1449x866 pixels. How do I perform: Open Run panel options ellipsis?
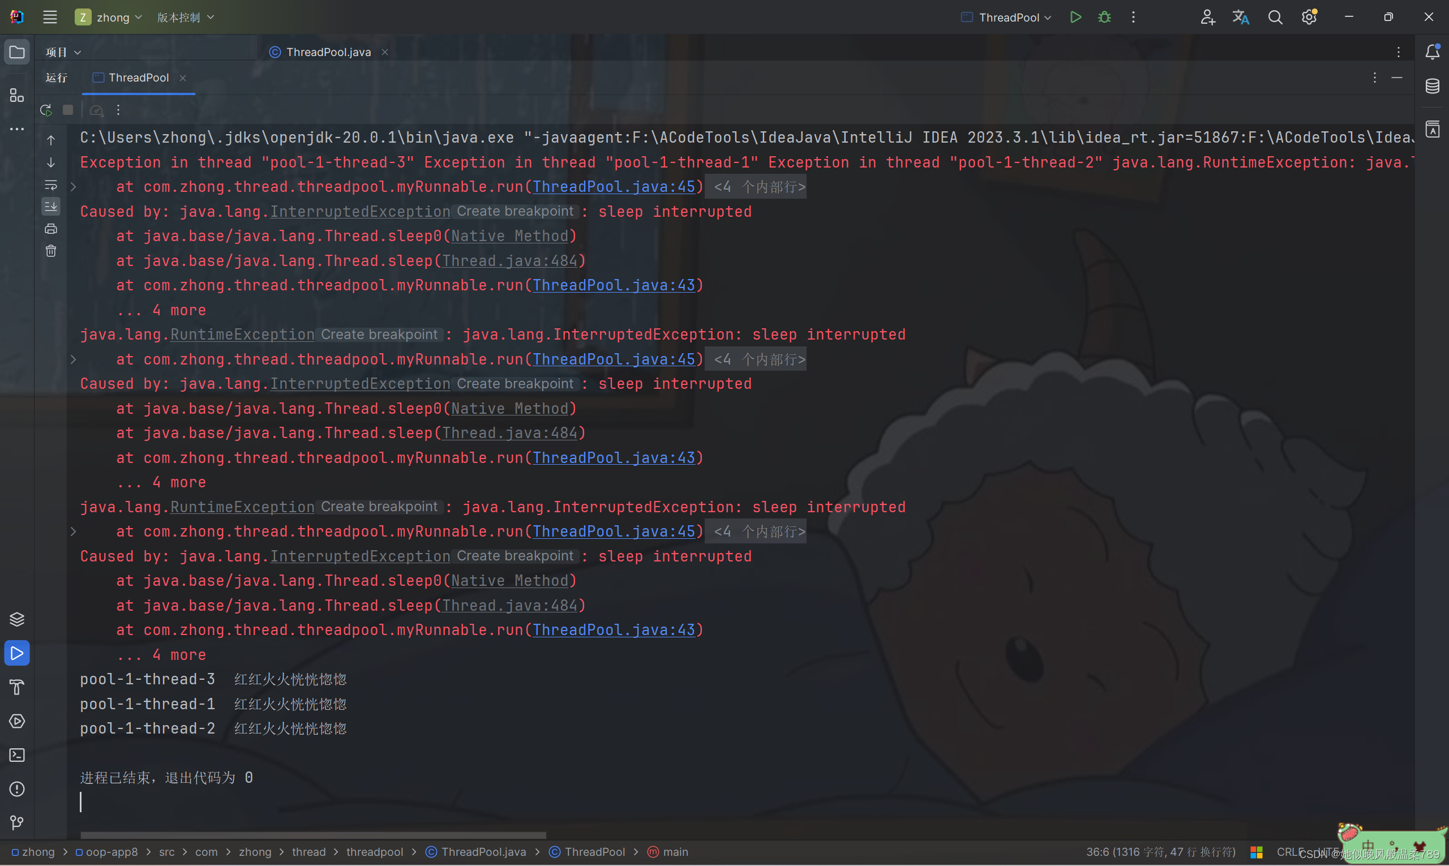[1375, 78]
